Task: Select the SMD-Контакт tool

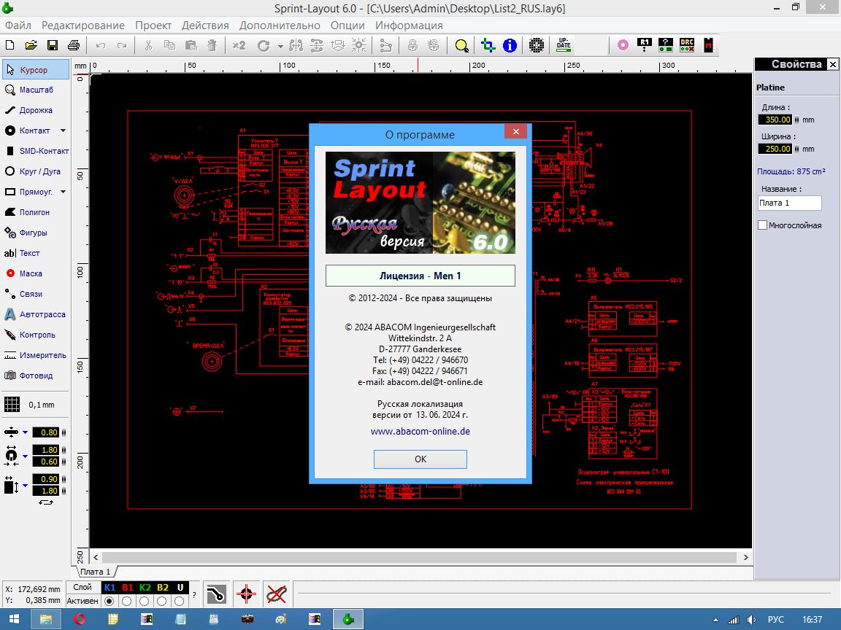Action: pyautogui.click(x=35, y=151)
